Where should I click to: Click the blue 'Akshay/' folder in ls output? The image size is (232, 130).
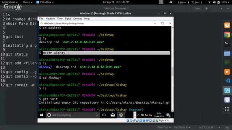click(x=45, y=67)
